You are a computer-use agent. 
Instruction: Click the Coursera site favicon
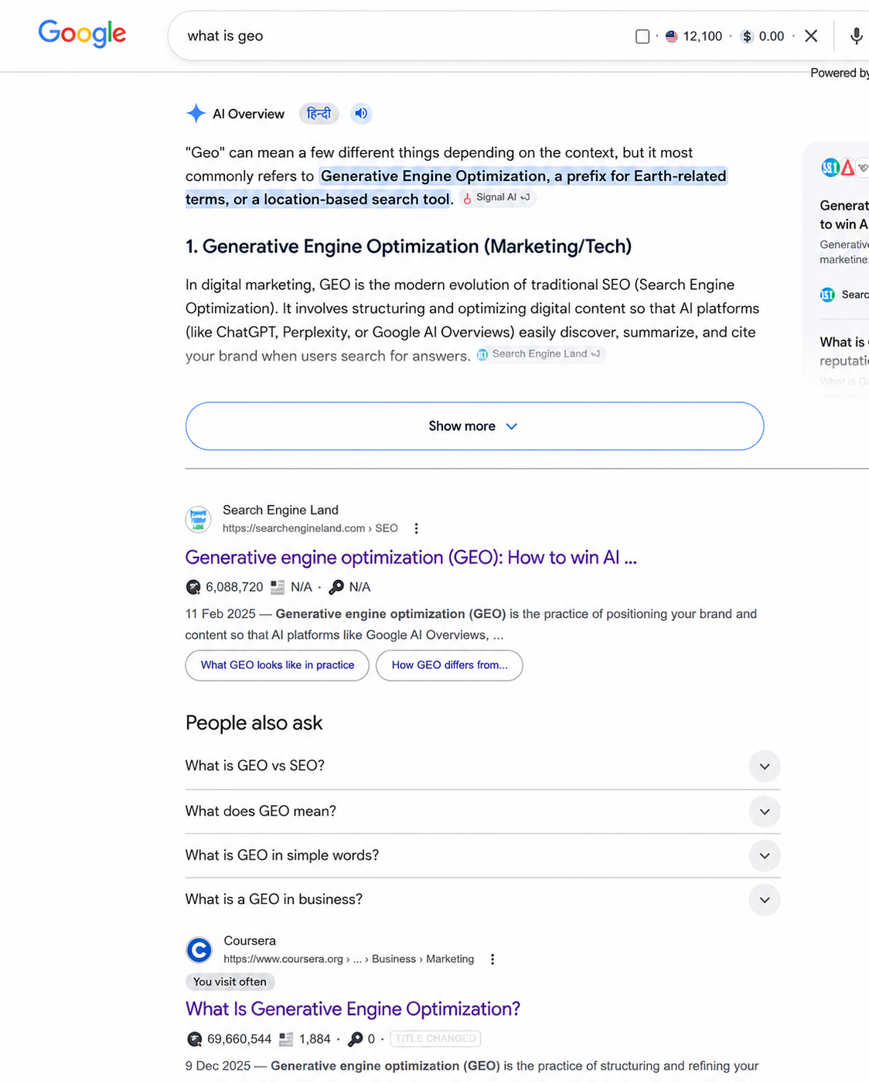tap(199, 950)
